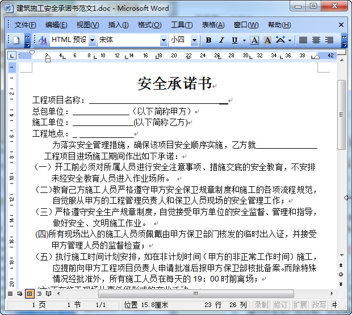Justify text alignment
This screenshot has width=352, height=315.
coord(303,40)
